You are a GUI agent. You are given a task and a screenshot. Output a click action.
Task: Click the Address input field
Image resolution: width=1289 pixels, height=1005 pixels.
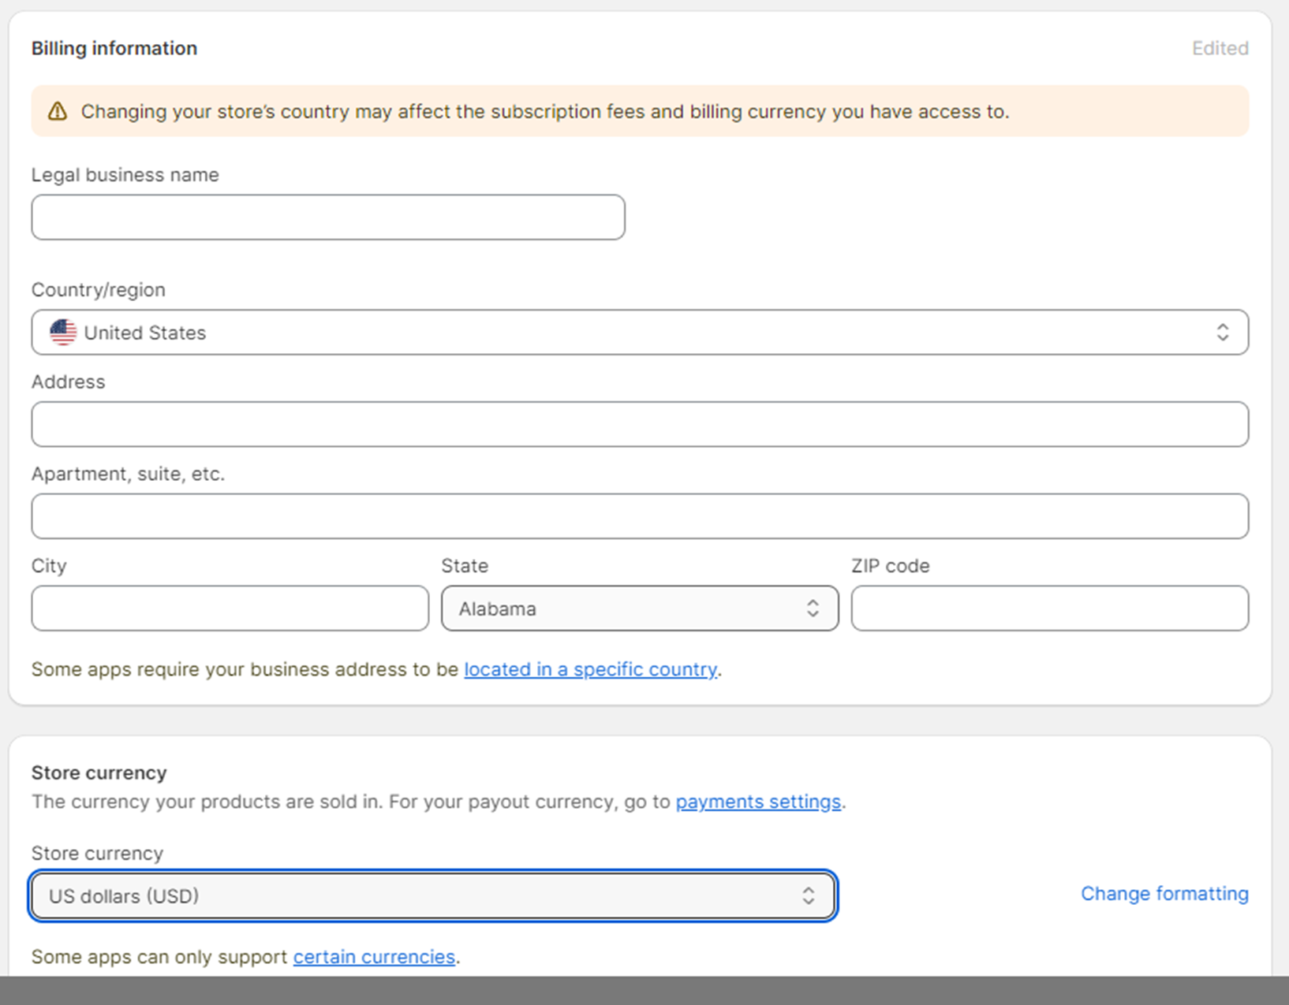[639, 424]
